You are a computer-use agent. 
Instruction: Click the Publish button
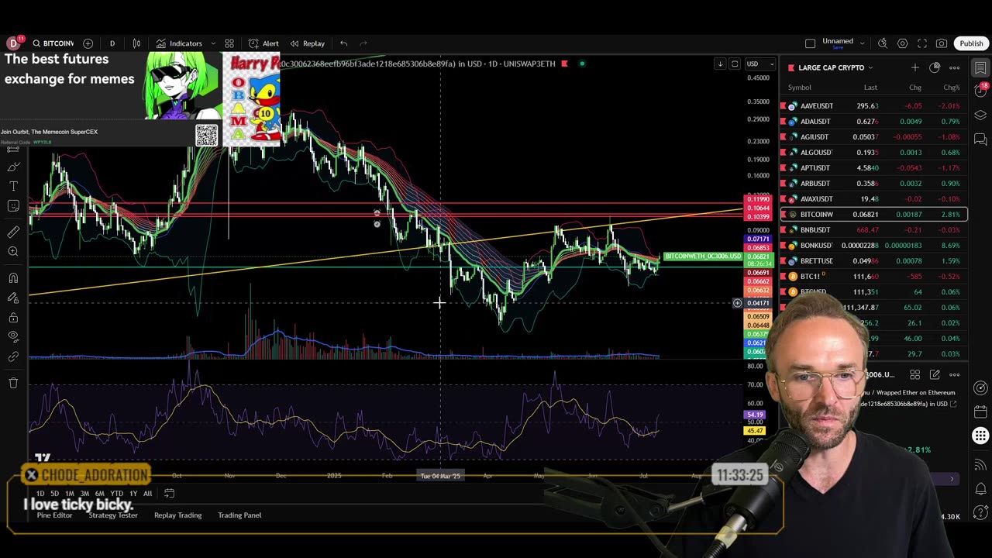[971, 43]
